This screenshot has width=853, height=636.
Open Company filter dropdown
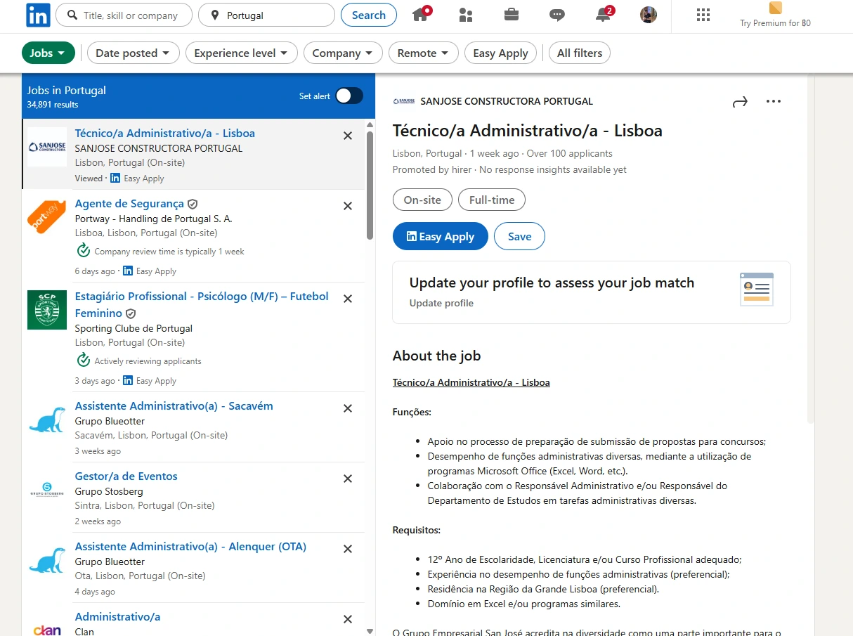(x=343, y=53)
